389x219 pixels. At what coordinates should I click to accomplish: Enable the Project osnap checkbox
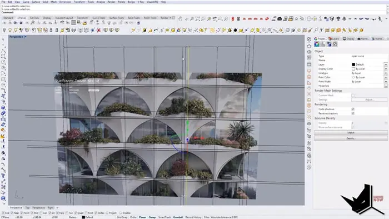107,213
